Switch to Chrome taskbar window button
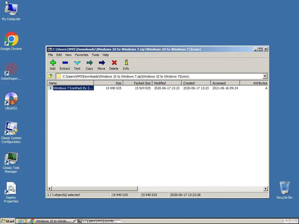 51,221
